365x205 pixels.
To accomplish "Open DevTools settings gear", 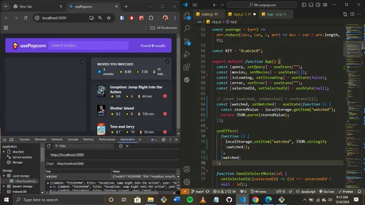I will tap(163, 140).
